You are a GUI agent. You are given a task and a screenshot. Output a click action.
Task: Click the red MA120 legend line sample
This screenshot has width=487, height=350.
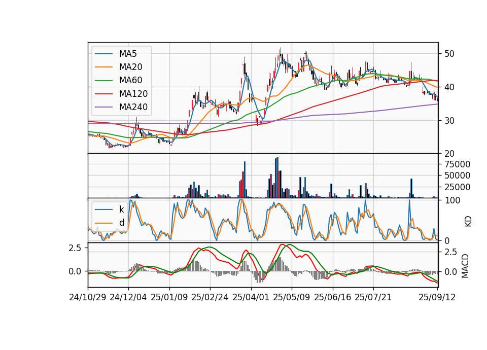[x=103, y=94]
